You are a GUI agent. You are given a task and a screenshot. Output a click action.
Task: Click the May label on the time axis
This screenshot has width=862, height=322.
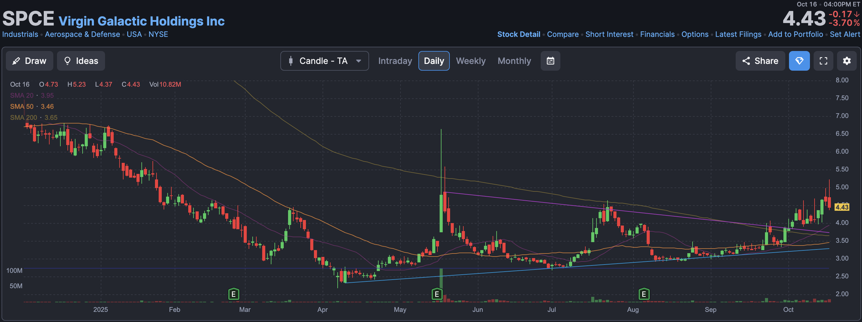coord(400,310)
